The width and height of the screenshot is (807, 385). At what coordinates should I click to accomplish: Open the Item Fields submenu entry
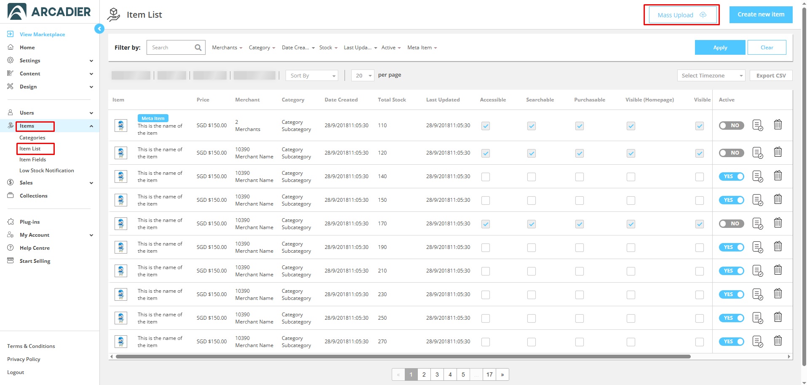coord(32,160)
